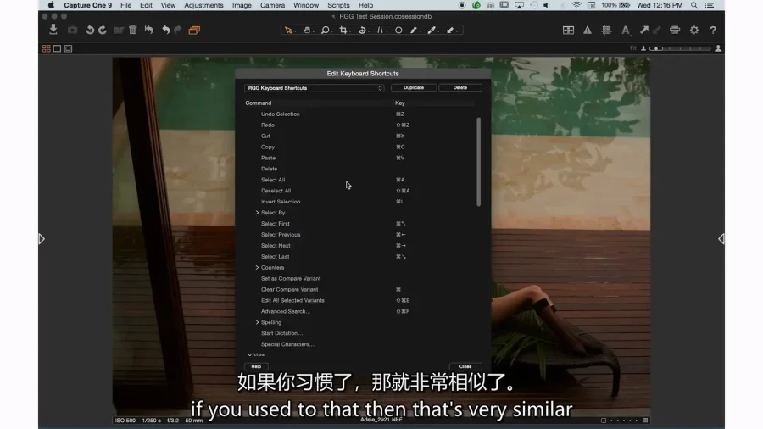This screenshot has height=429, width=763.
Task: Click the Copy adjustments up-arrow icon
Action: point(643,31)
